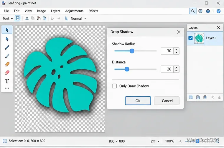Open the Image menu
The image size is (224, 148).
coord(41,11)
